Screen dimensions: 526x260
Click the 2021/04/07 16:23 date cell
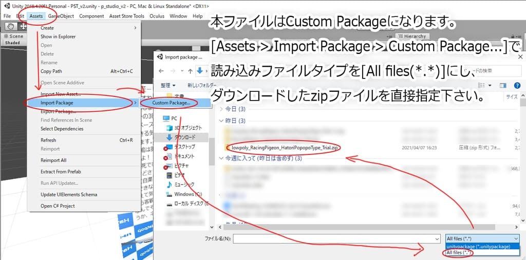[419, 147]
